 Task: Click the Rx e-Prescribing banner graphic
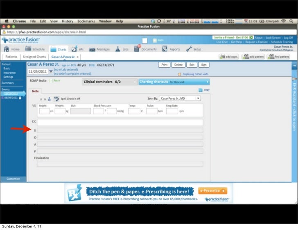click(x=74, y=193)
